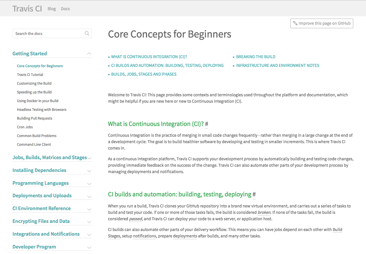
Task: Click the underlined 'passed' term link
Action: [x=135, y=219]
